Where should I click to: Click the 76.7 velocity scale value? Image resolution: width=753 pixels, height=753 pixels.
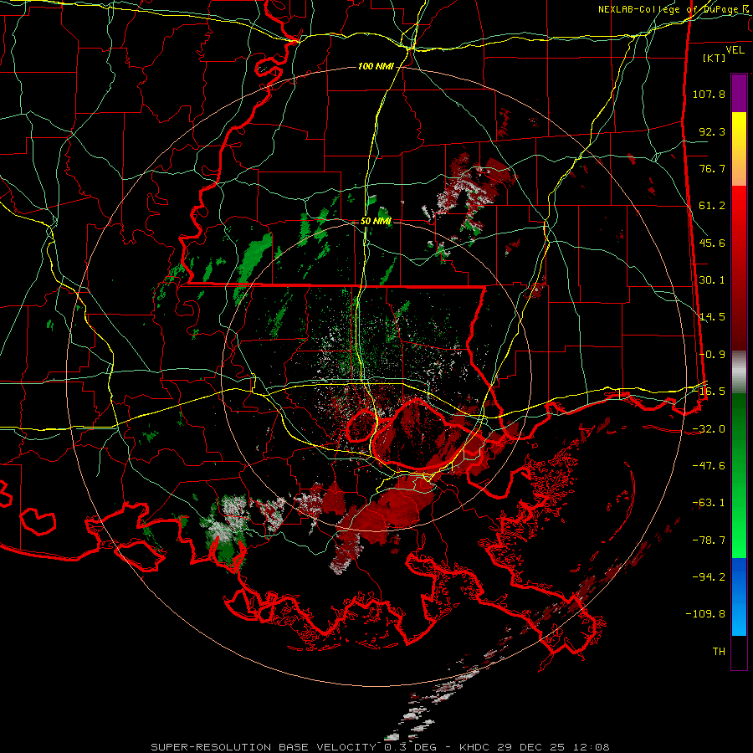pos(712,168)
